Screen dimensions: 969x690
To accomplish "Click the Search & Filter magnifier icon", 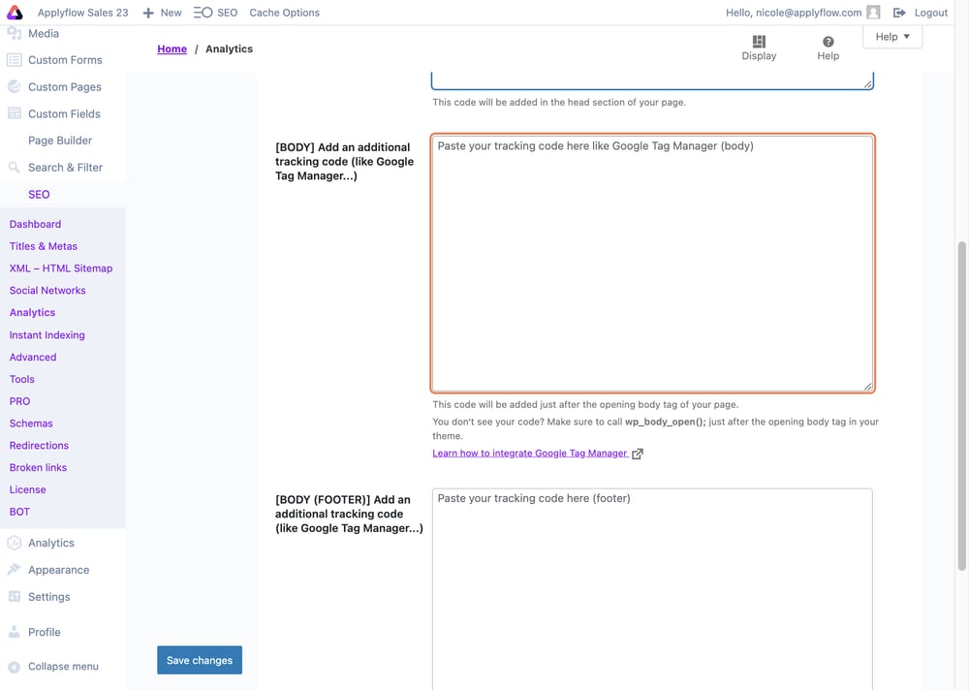I will click(15, 167).
